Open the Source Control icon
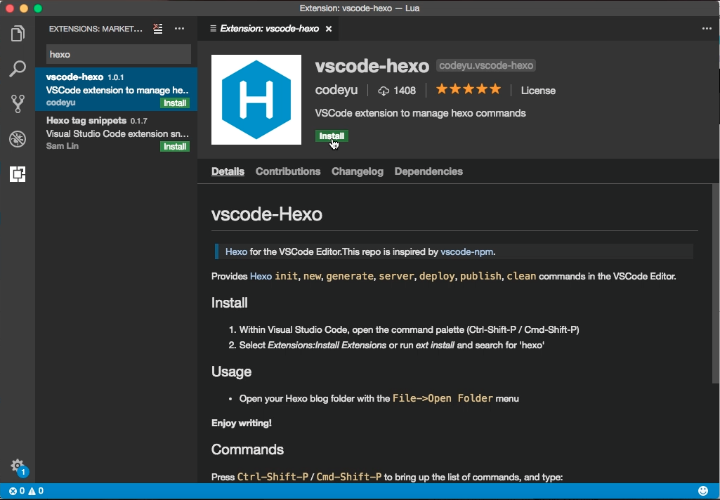The height and width of the screenshot is (500, 720). 18,104
